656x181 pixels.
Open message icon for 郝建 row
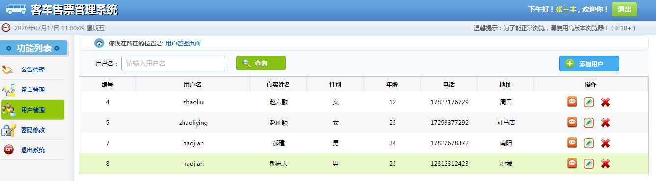point(572,143)
